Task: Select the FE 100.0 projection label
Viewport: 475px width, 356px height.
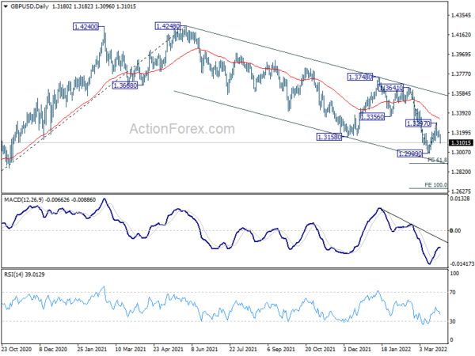Action: 435,184
